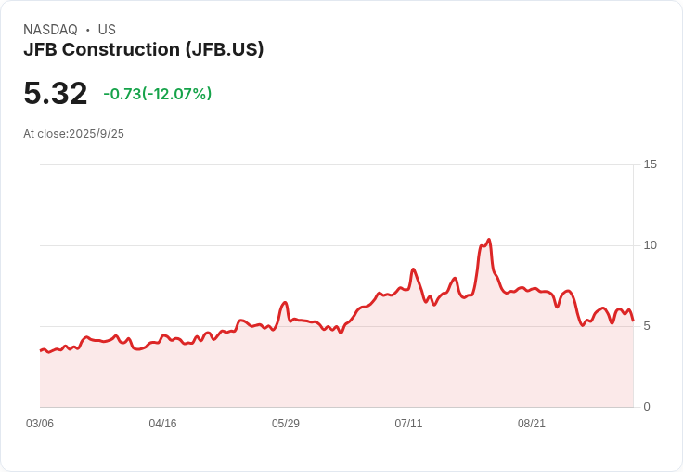The width and height of the screenshot is (683, 472).
Task: Click the 5 label on the y-axis
Action: click(x=647, y=326)
